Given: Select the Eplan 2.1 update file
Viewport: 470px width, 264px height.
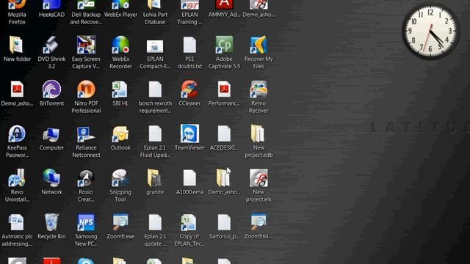Looking at the screenshot, I should click(x=155, y=230).
